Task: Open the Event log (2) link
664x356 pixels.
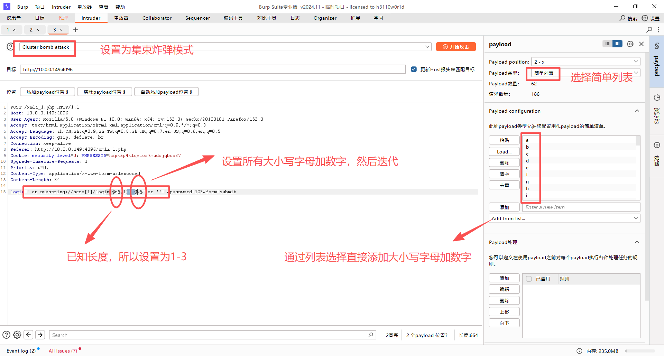Action: (x=21, y=351)
